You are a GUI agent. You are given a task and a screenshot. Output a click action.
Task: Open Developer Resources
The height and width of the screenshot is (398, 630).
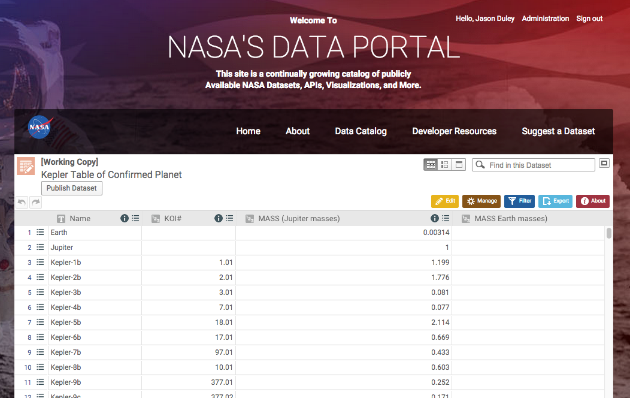click(455, 131)
